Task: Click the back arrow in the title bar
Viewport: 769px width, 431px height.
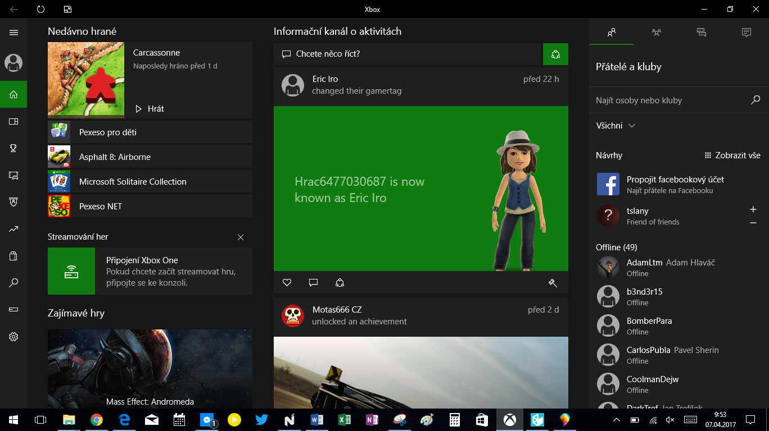Action: point(13,9)
